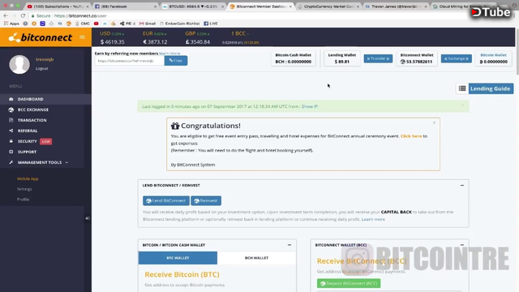Click the Bitcoin Cash Wallet balance box
Viewport: 519px width, 292px height.
point(294,58)
